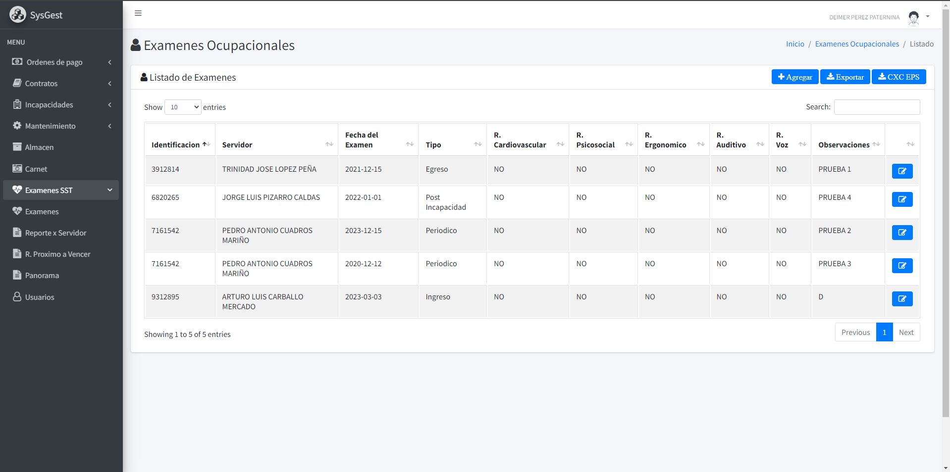Click the Agregar button
Screen dimensions: 950x472
pos(794,77)
